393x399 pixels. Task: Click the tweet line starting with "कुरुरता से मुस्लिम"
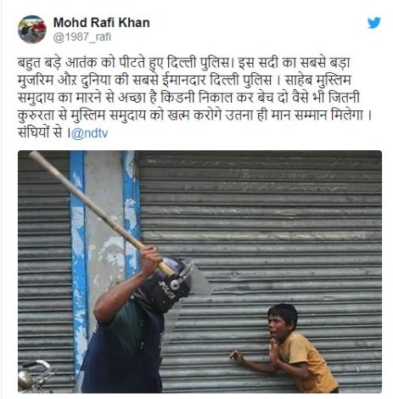(194, 115)
